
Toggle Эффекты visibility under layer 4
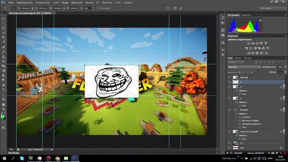[x=237, y=91]
